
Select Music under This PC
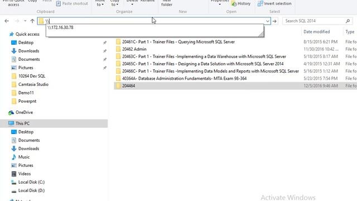24,157
